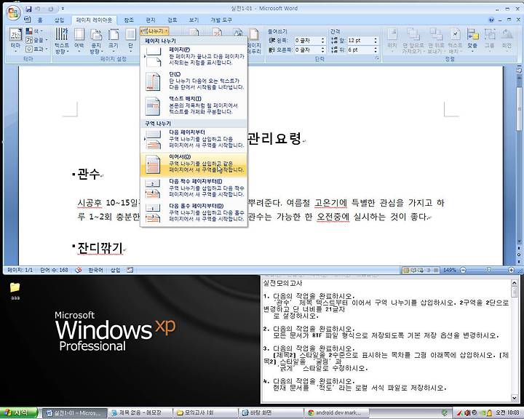Viewport: 524px width, 419px height.
Task: Insert 다음 홀수 페이지부터 section break
Action: [x=194, y=213]
